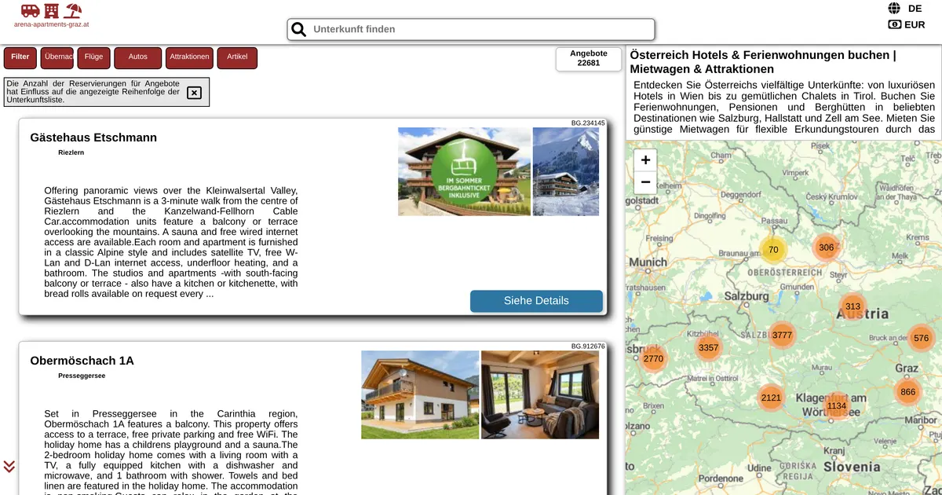The height and width of the screenshot is (495, 942).
Task: Zoom in on the map
Action: pyautogui.click(x=645, y=160)
